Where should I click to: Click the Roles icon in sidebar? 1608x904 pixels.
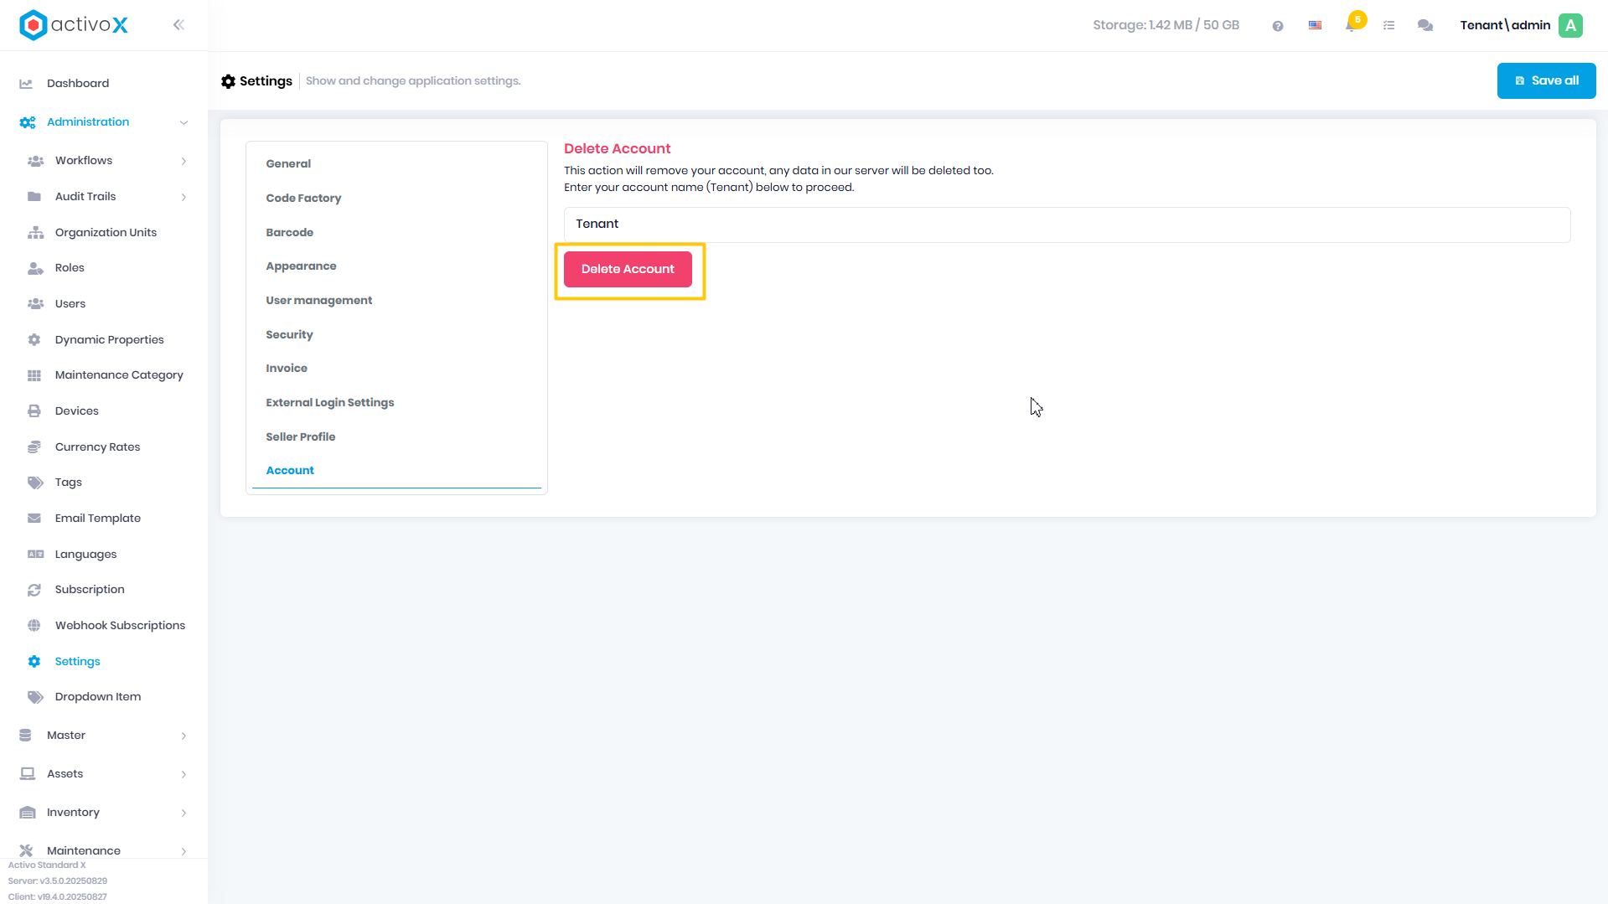point(35,268)
